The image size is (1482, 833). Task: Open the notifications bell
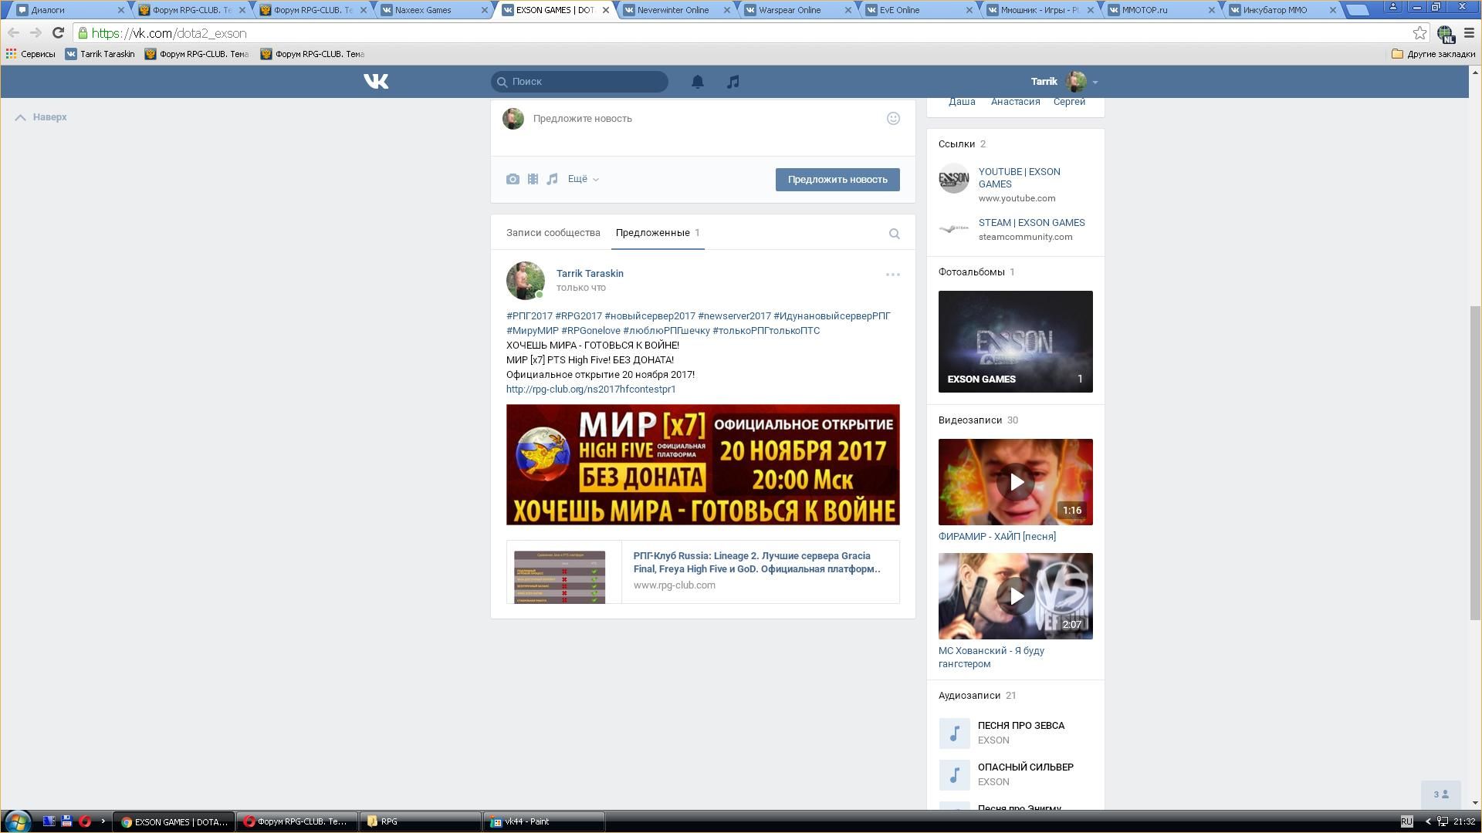click(697, 82)
